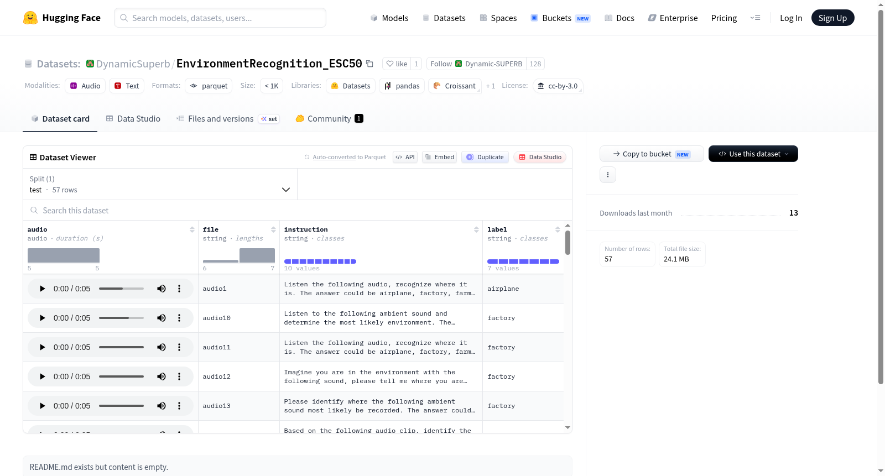Mute the audio13 row player
This screenshot has height=476, width=885.
click(162, 406)
